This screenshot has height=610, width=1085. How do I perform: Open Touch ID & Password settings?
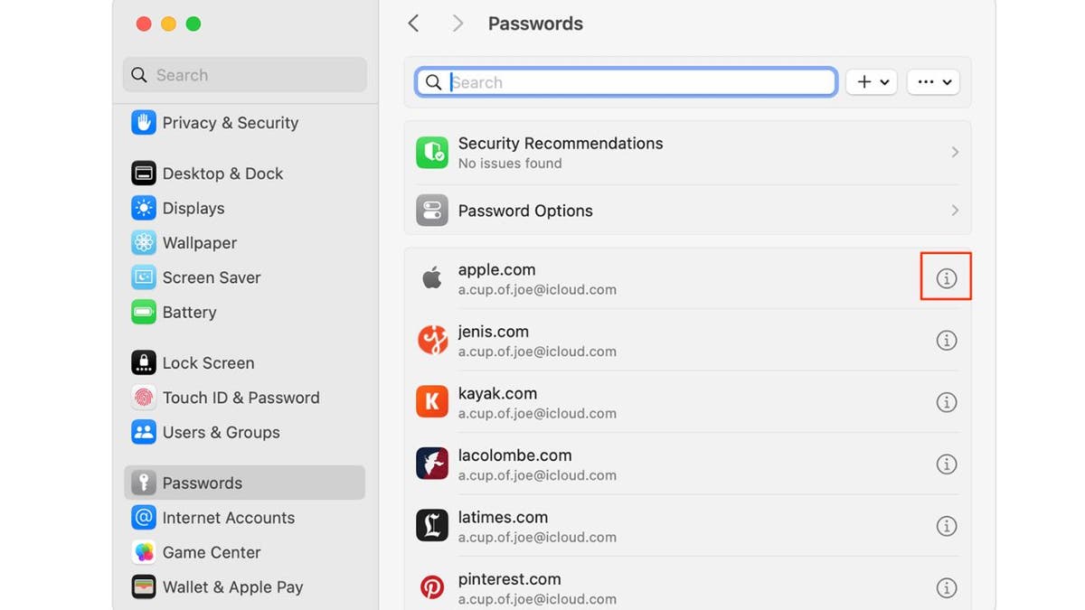pyautogui.click(x=241, y=398)
